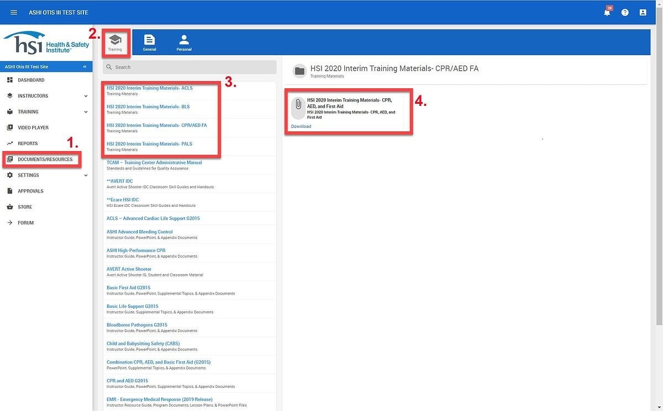Open the notifications bell
Screen dimensions: 663x411
607,12
